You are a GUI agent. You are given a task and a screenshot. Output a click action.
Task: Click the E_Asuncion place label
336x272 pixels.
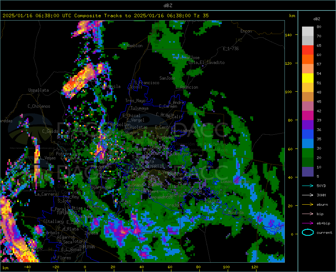point(187,87)
